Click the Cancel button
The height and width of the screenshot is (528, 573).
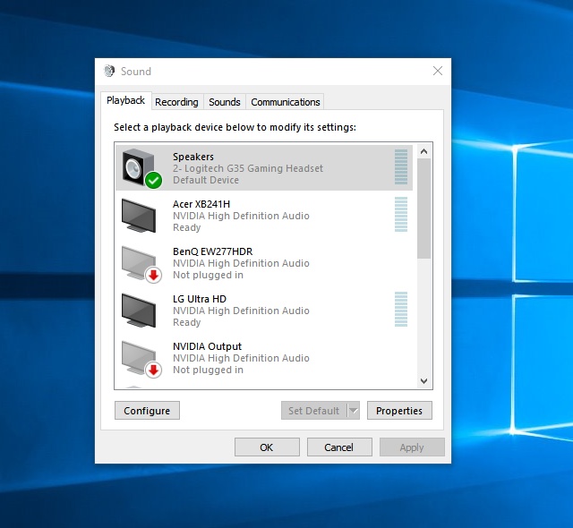point(339,447)
